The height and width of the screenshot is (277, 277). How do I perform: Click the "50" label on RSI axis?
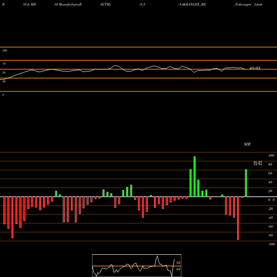point(4,73)
